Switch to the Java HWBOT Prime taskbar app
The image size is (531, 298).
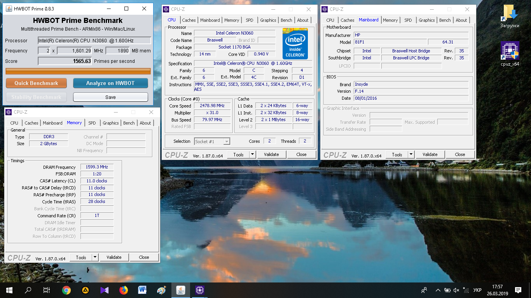[x=180, y=290]
